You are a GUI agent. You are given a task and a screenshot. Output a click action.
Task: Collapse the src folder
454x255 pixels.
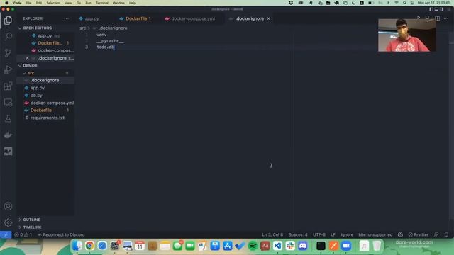pos(31,73)
